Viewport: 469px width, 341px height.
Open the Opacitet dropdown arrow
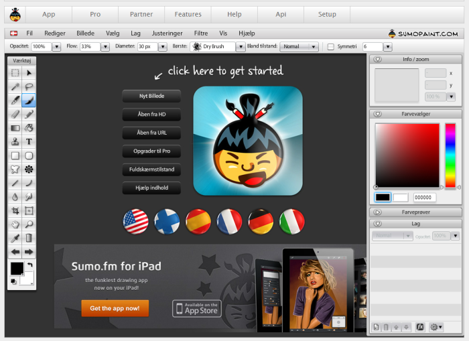coord(56,47)
